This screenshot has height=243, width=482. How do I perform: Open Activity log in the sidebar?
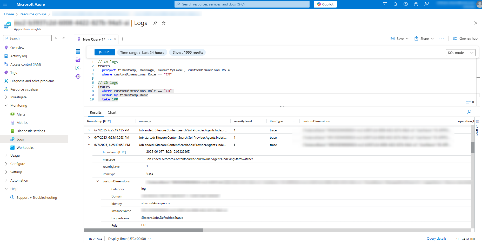[x=18, y=56]
